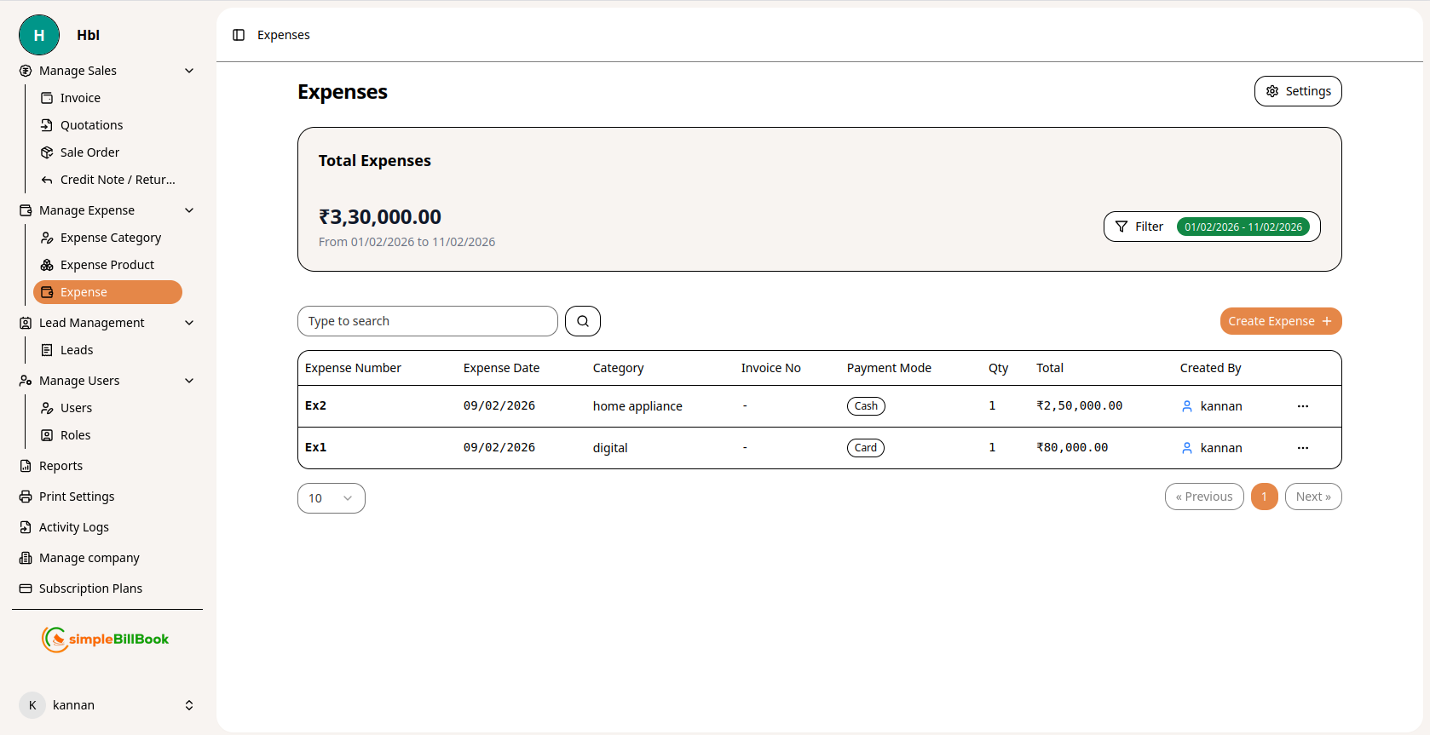Expand the kannan account switcher
1430x735 pixels.
(189, 705)
